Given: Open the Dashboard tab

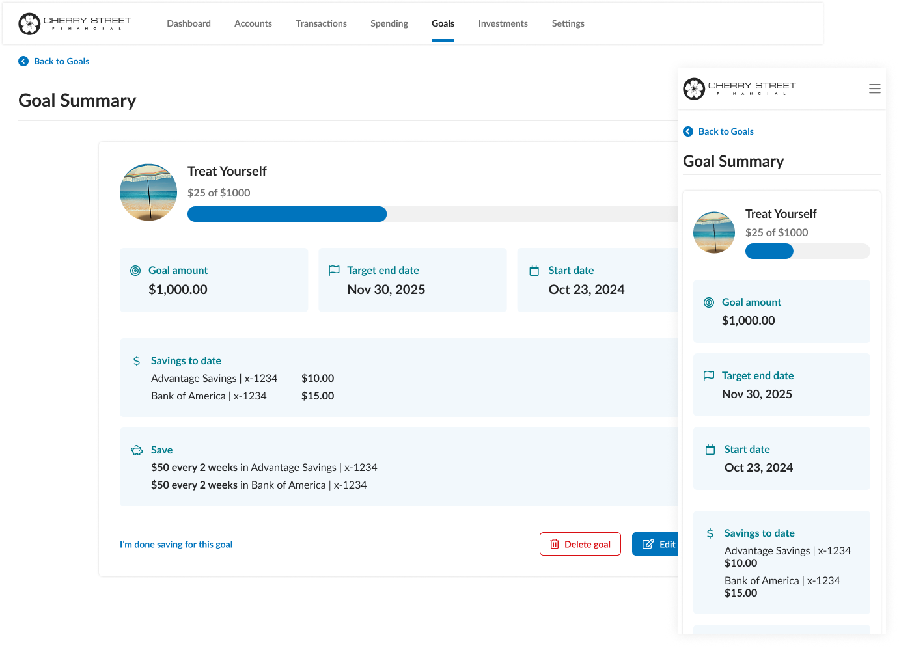Looking at the screenshot, I should (189, 23).
